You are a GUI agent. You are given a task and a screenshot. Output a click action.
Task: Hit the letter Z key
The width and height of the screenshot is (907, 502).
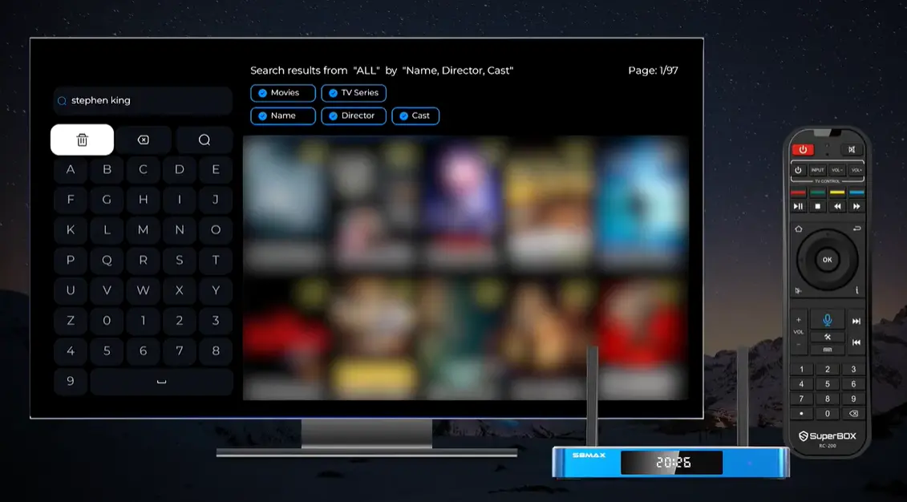click(71, 321)
